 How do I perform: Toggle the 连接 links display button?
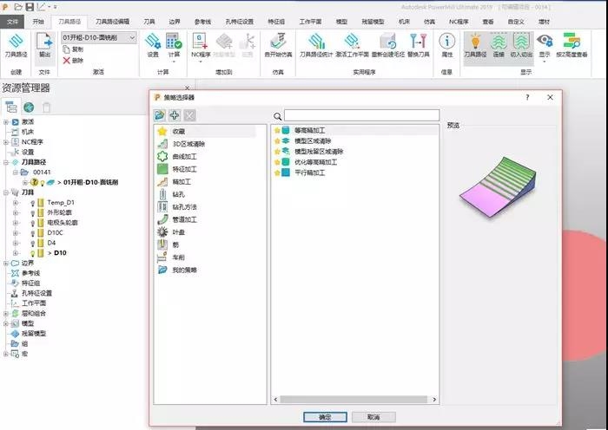coord(499,46)
